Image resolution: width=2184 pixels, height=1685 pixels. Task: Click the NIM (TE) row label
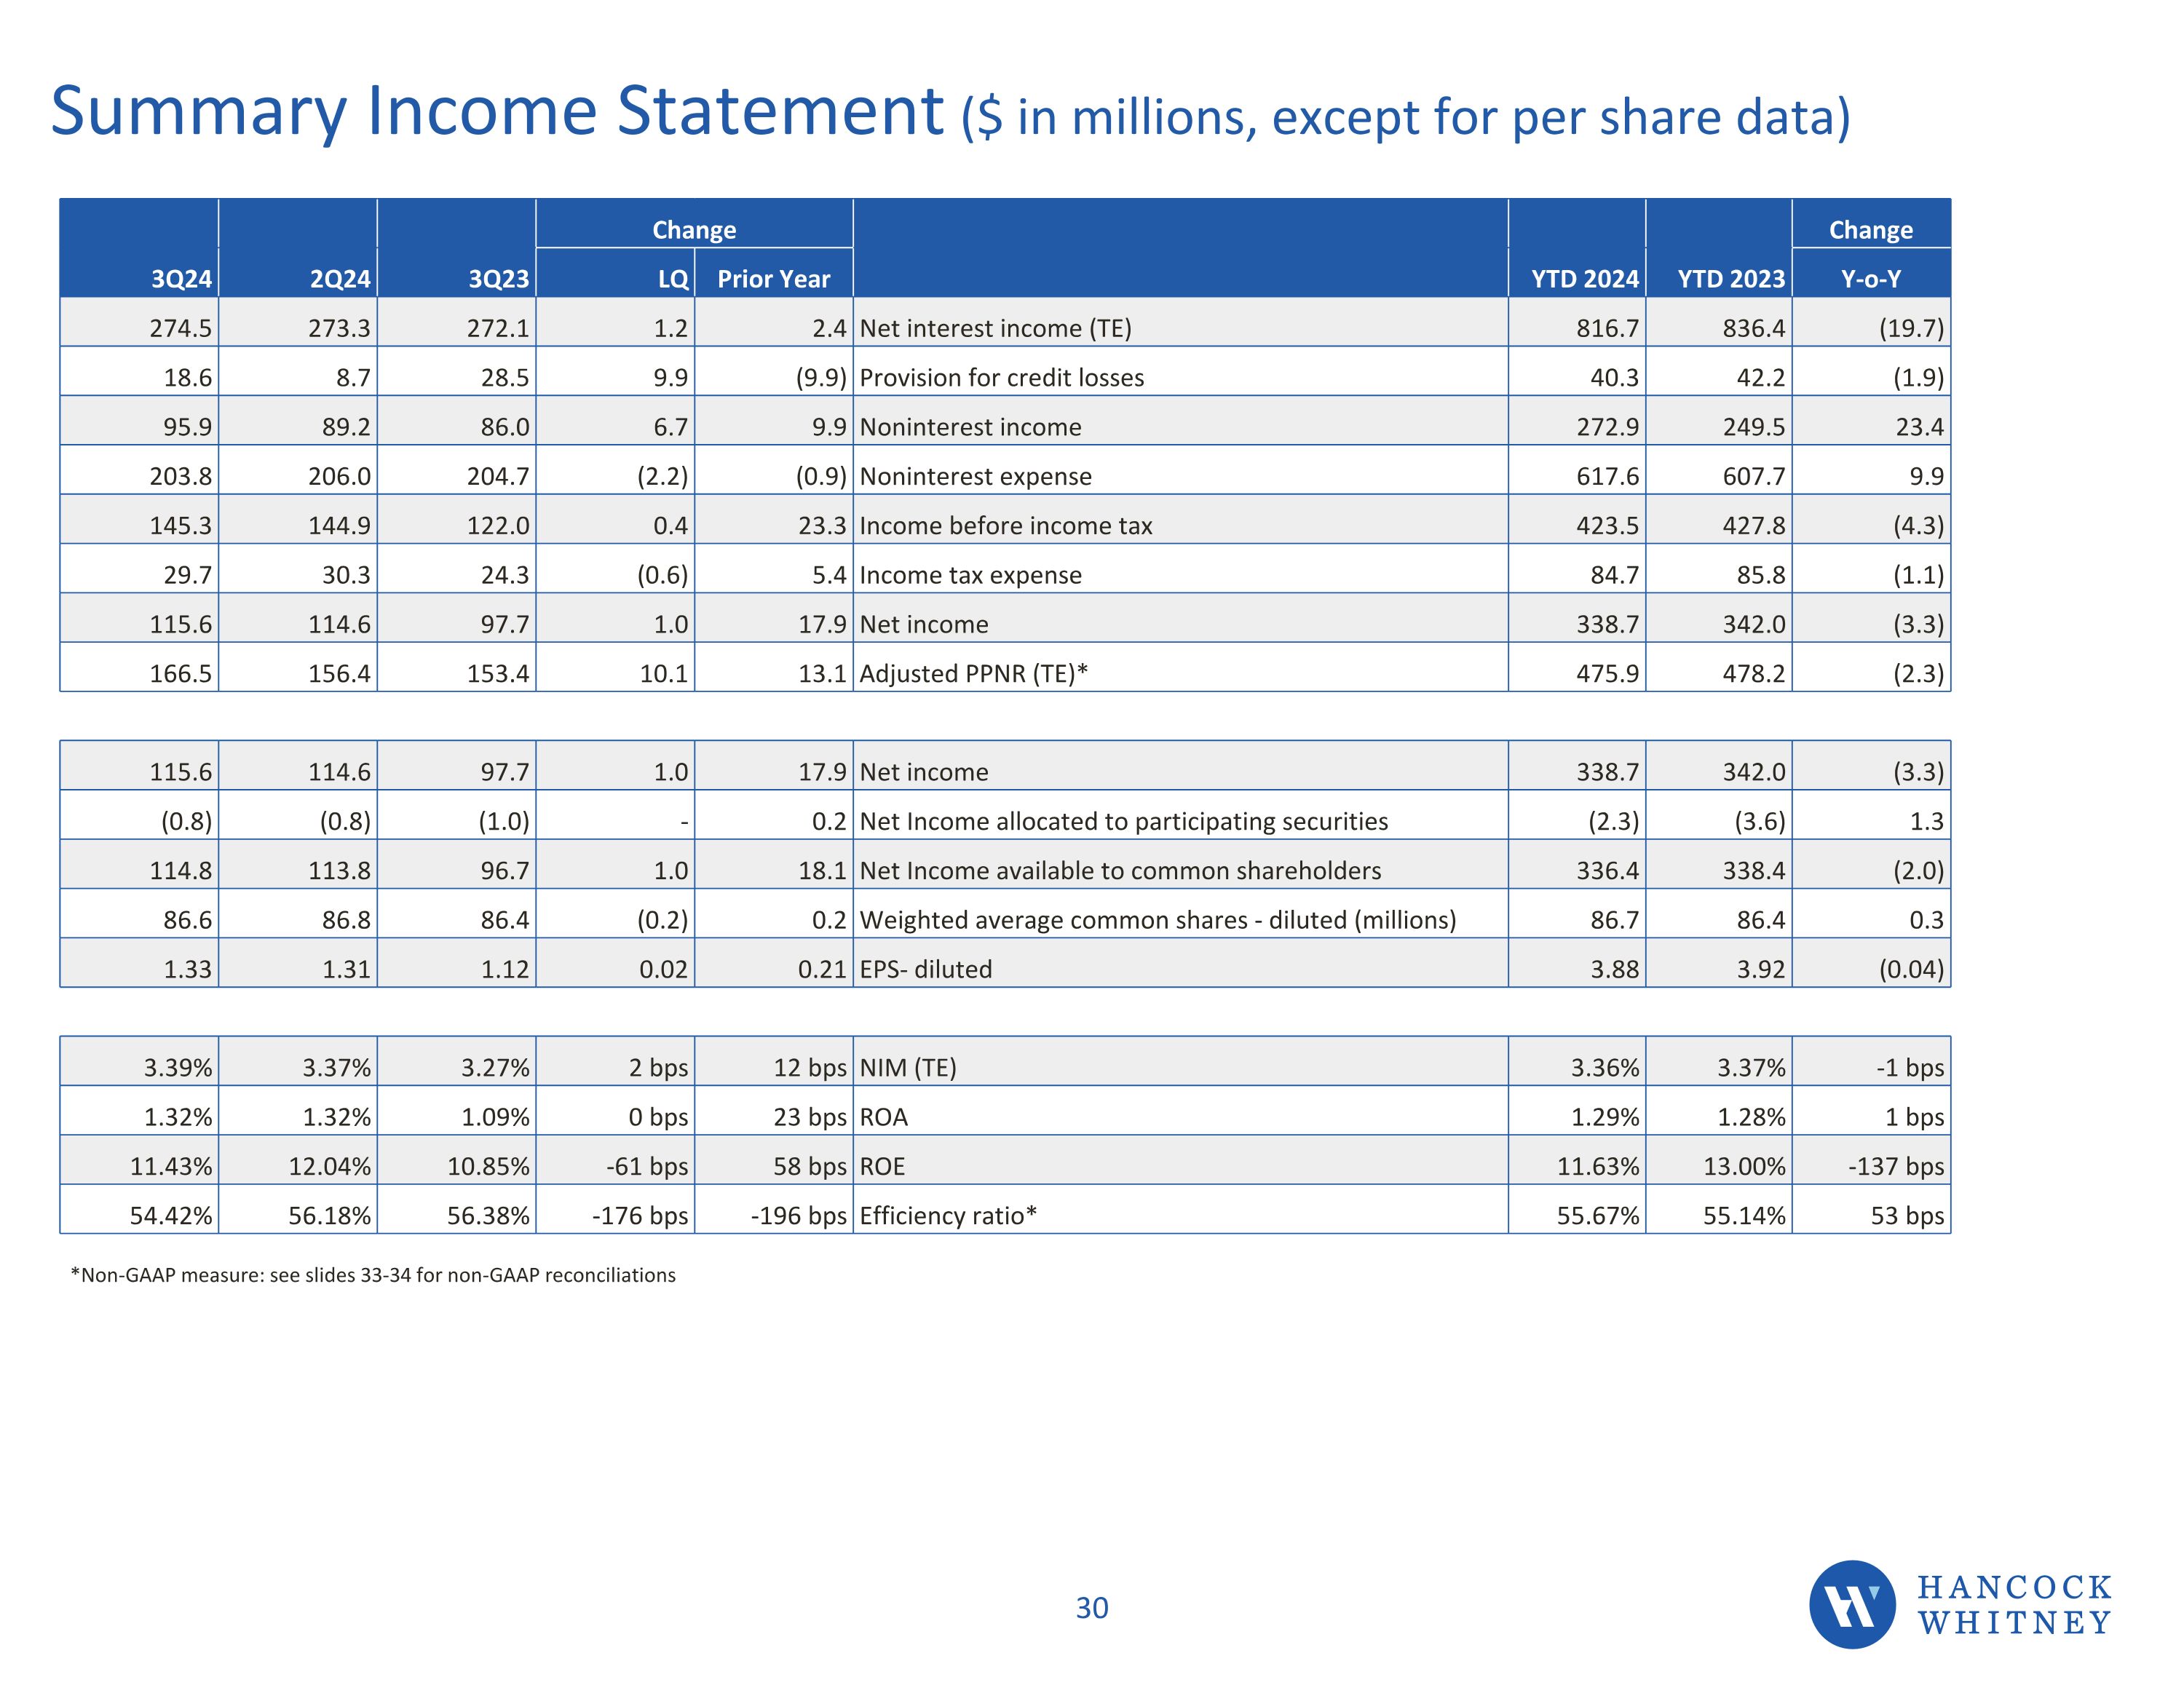(907, 1068)
